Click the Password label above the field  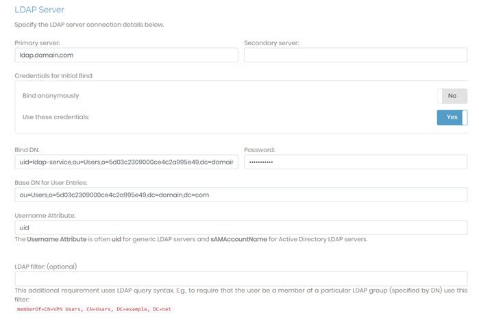[261, 149]
